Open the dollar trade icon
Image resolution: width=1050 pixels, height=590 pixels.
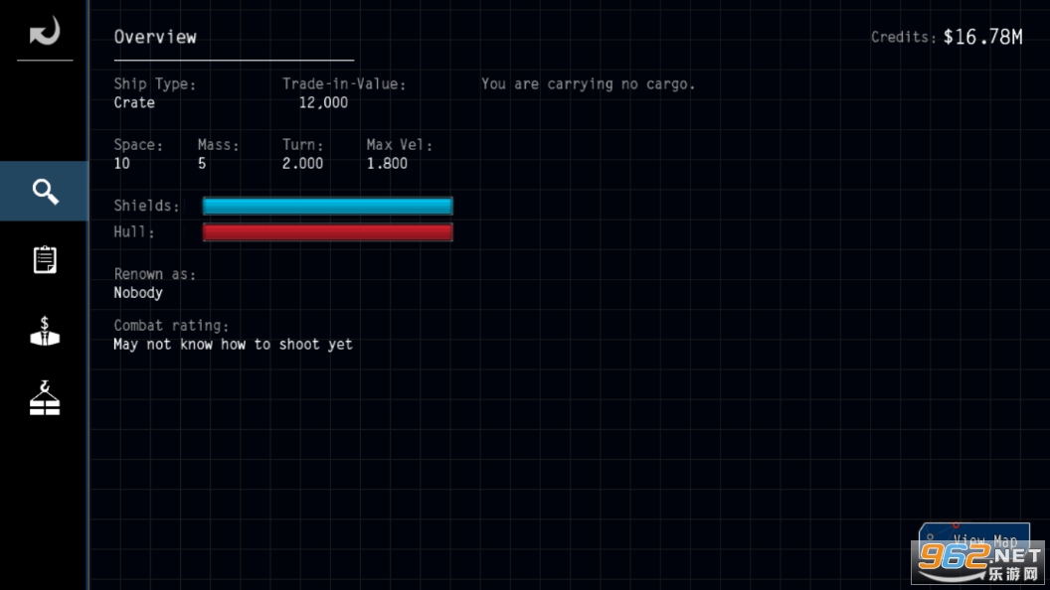point(45,332)
